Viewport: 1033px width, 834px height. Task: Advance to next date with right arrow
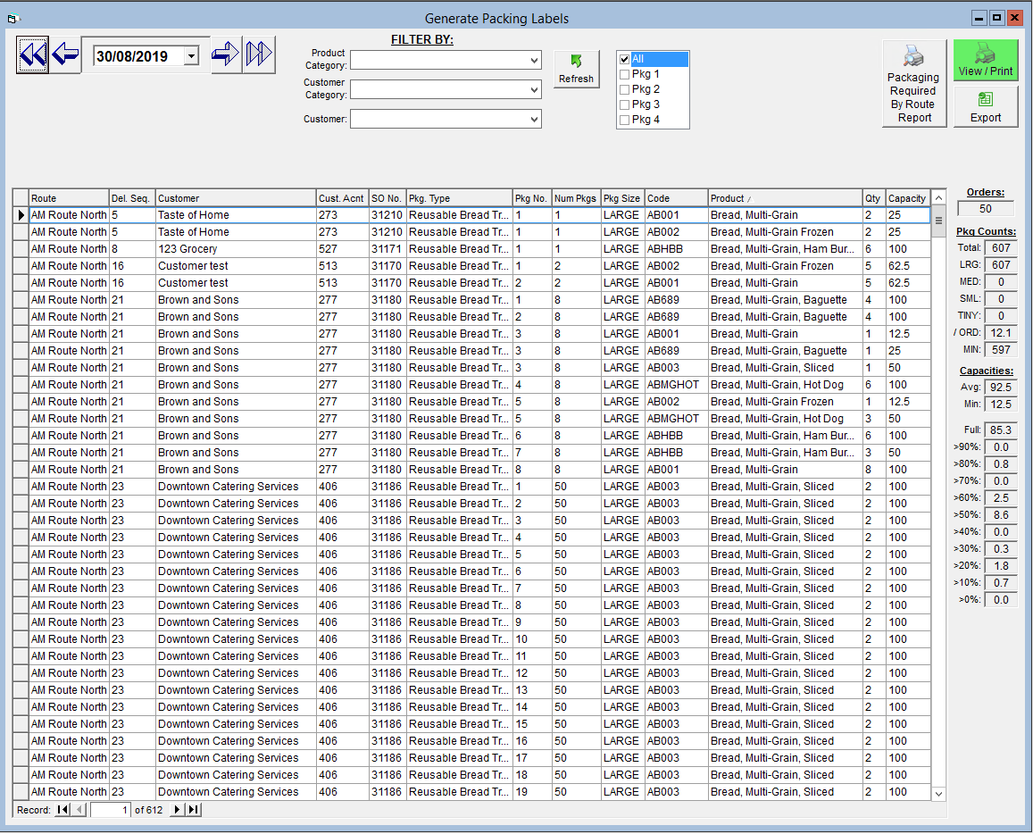[226, 54]
